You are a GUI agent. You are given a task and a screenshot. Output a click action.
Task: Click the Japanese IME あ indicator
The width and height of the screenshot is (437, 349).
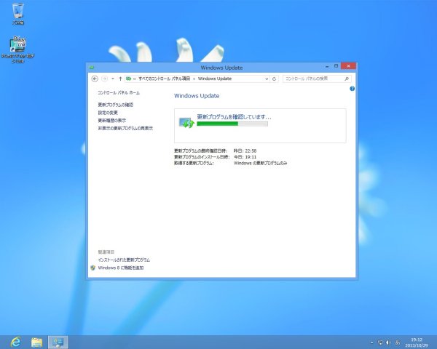click(x=398, y=342)
